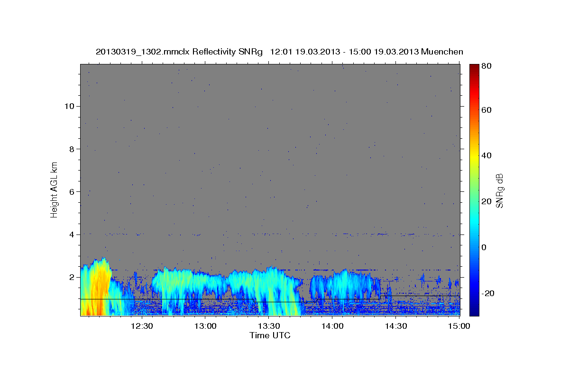Click the dark blue bottom of the colorbar

pos(474,310)
